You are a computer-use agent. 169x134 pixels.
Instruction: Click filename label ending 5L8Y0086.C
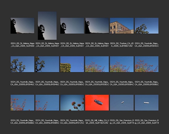click(146, 83)
